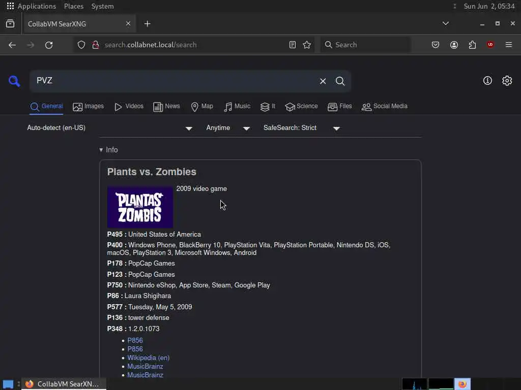The height and width of the screenshot is (390, 521).
Task: Click the clock Sun Jun 2
Action: 489,6
